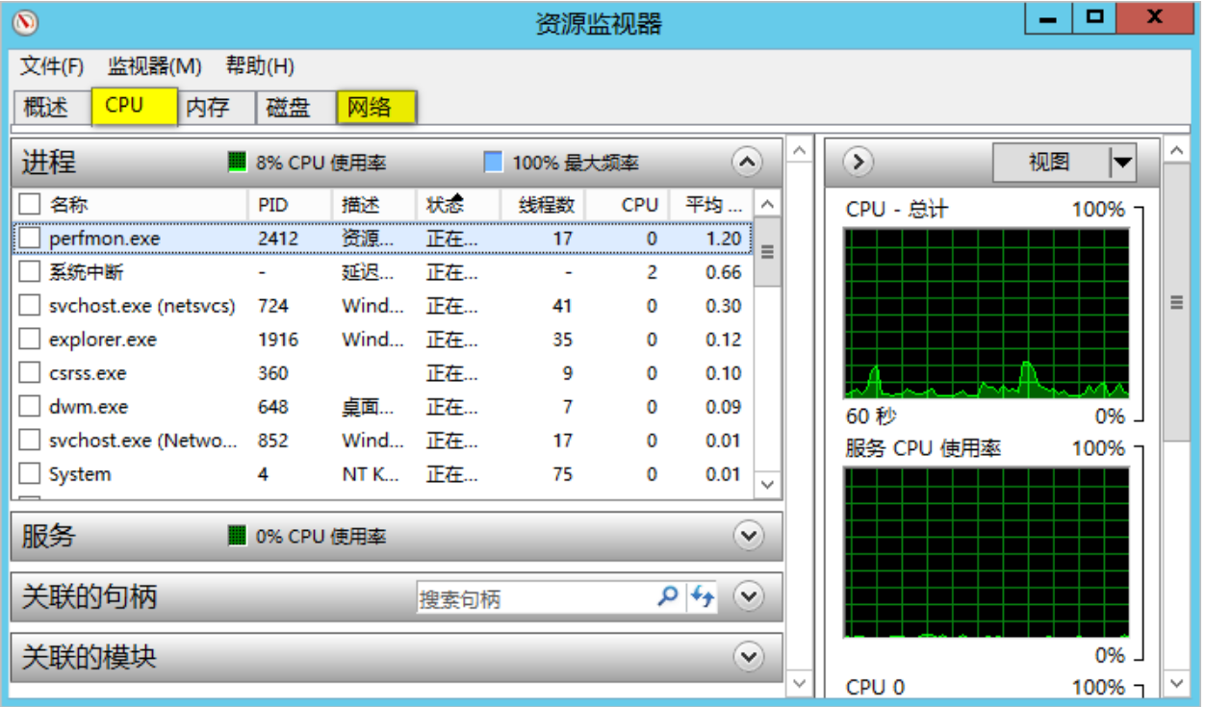This screenshot has width=1206, height=707.
Task: Click the search magnifier icon in 搜索句柄 box
Action: click(x=667, y=597)
